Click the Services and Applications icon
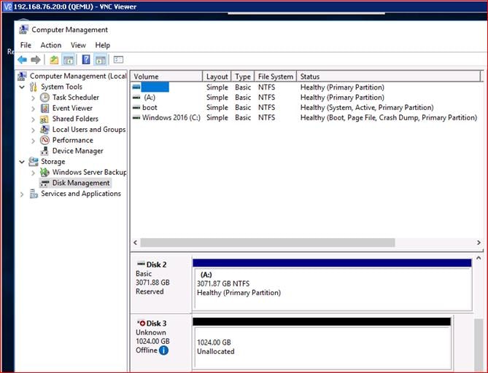Image resolution: width=488 pixels, height=373 pixels. point(34,194)
